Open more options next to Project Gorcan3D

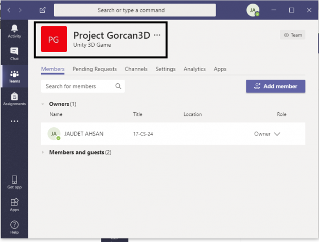pos(157,35)
